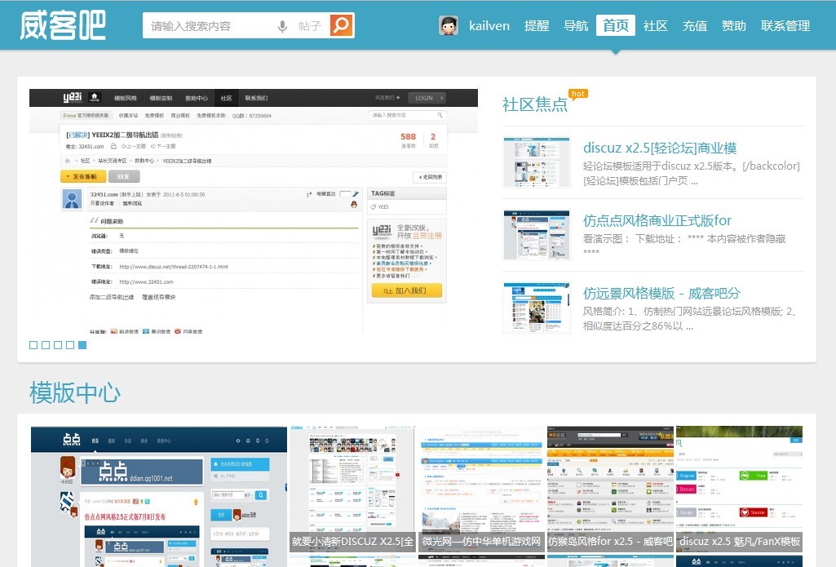The image size is (836, 567).
Task: Open the 提醒 notifications menu
Action: pos(537,25)
